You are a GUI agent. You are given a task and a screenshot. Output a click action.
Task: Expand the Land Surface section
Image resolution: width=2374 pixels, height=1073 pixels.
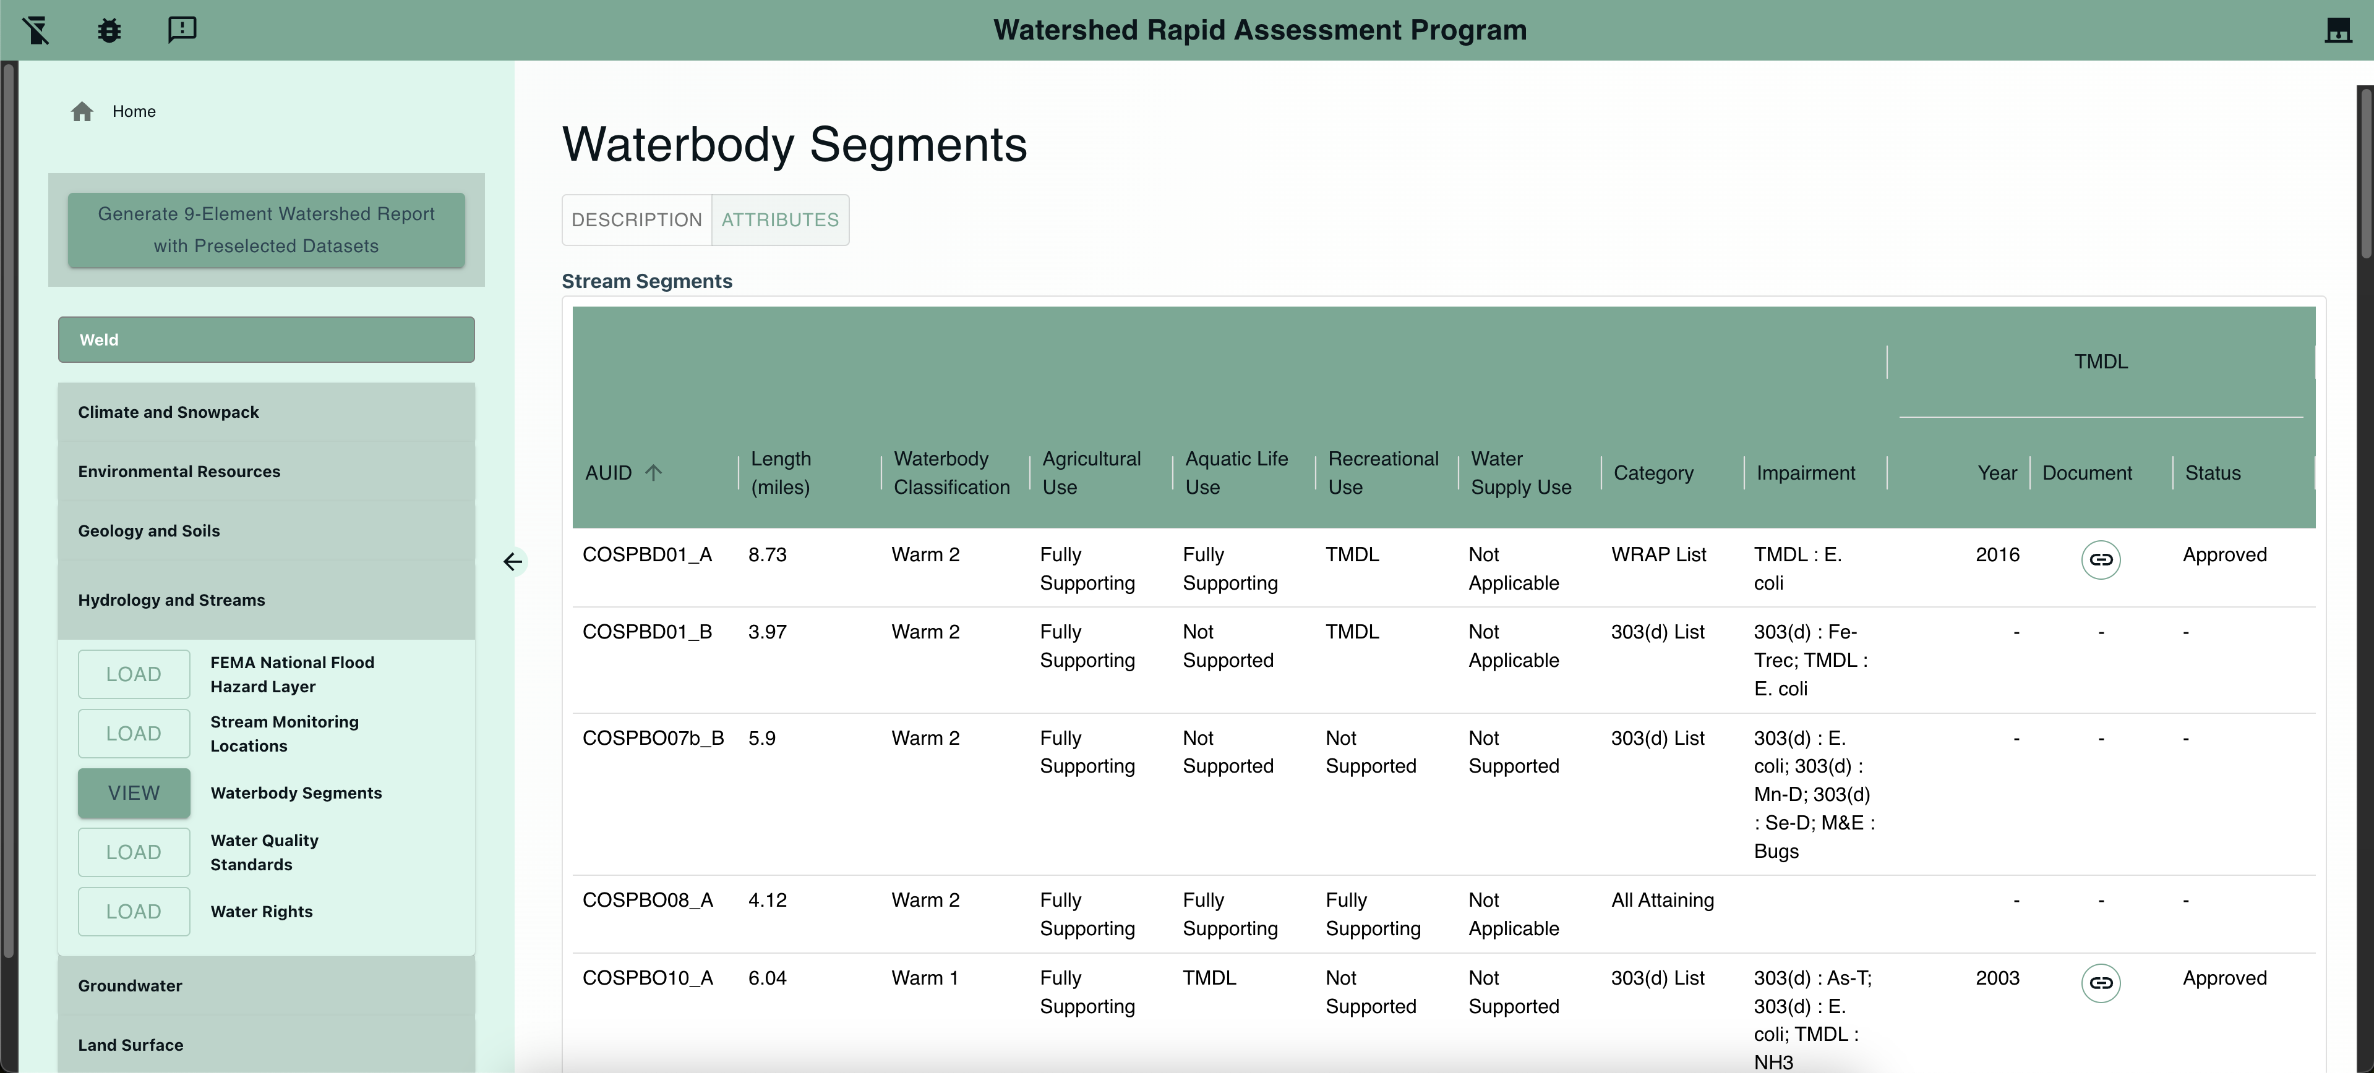pyautogui.click(x=267, y=1045)
